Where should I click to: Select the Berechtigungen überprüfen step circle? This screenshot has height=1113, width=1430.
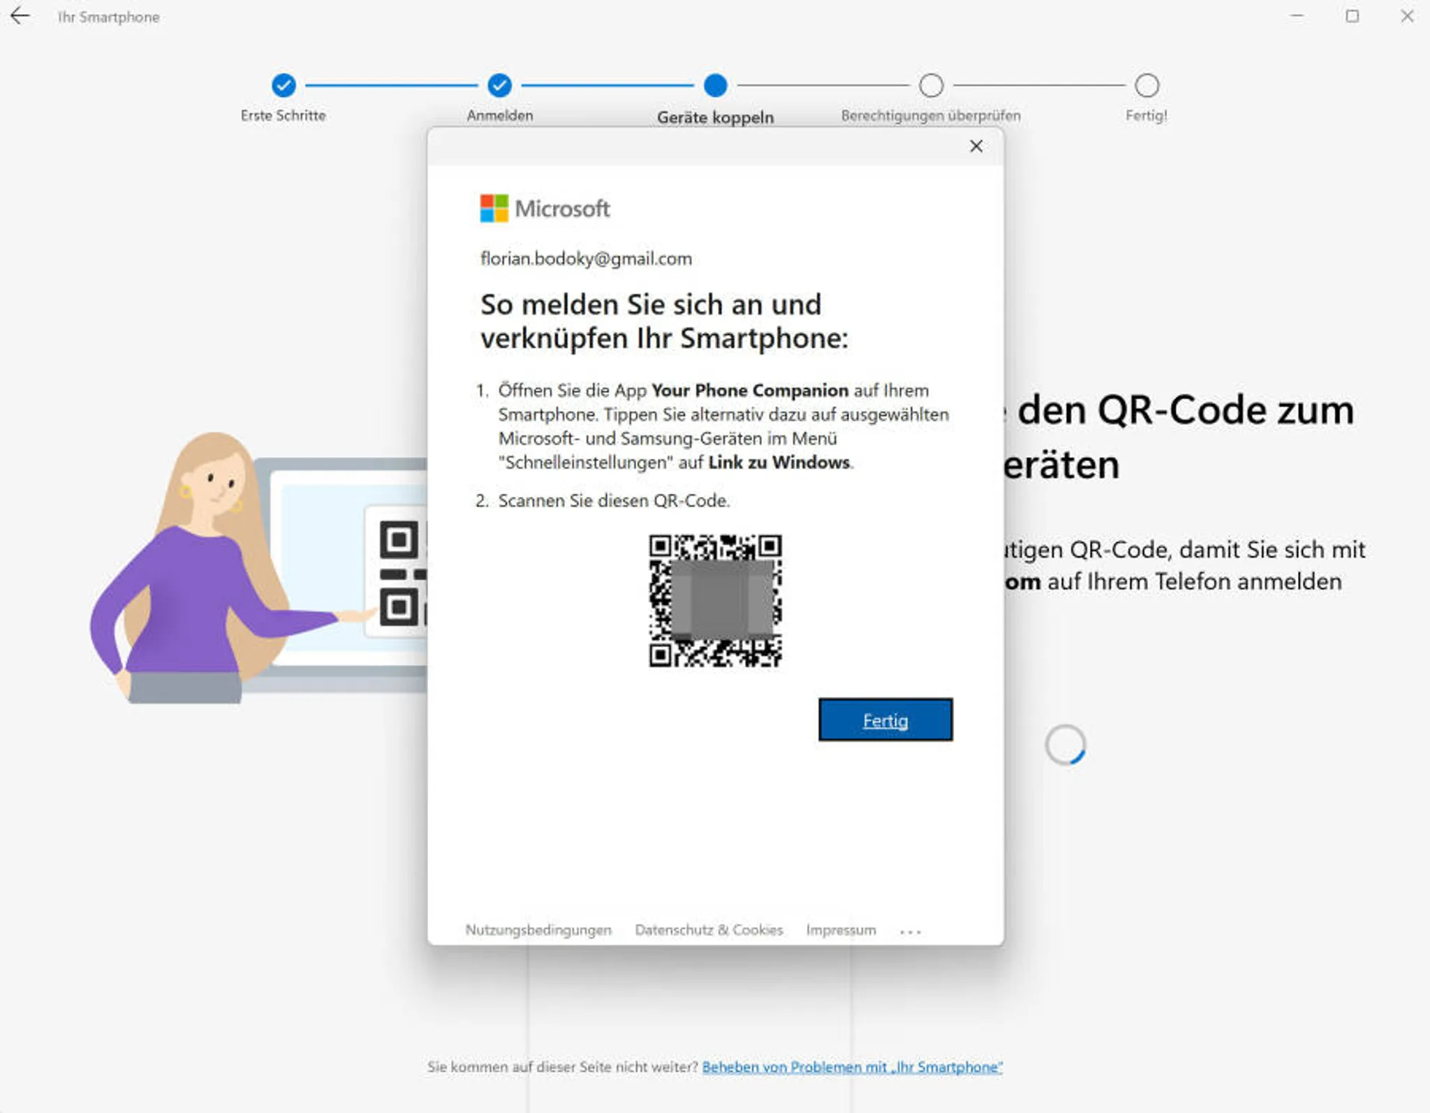coord(931,85)
